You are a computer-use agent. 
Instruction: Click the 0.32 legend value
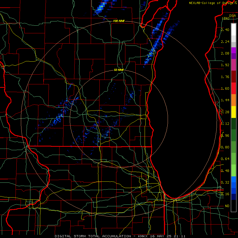click(225, 182)
